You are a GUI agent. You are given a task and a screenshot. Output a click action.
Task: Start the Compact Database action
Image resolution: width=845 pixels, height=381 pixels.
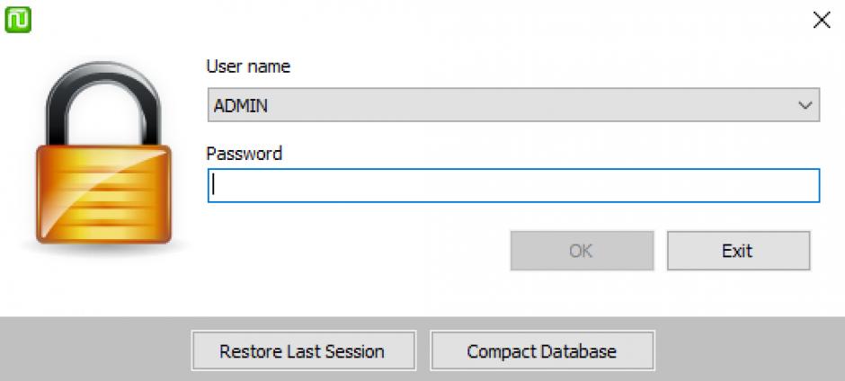[542, 350]
